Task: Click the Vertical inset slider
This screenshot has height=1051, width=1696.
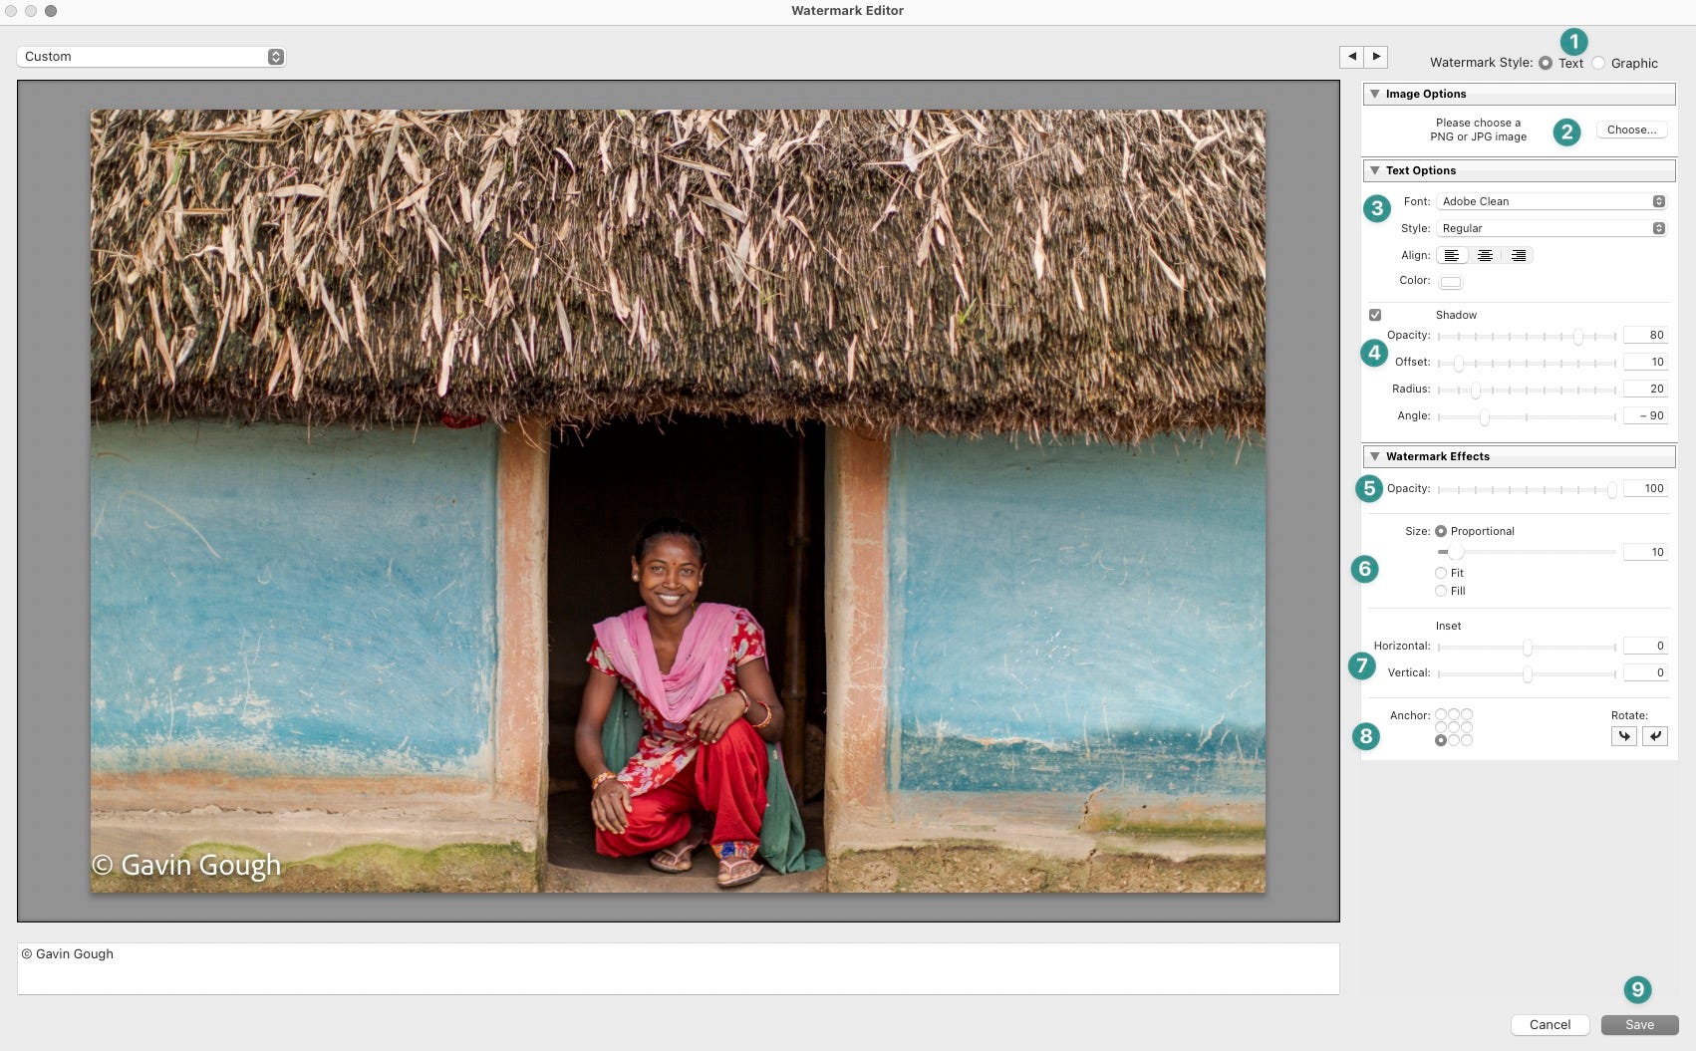Action: 1527,674
